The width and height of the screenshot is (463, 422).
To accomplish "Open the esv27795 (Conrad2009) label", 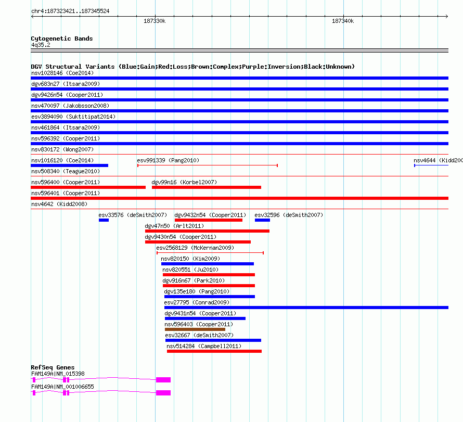I will click(x=197, y=302).
